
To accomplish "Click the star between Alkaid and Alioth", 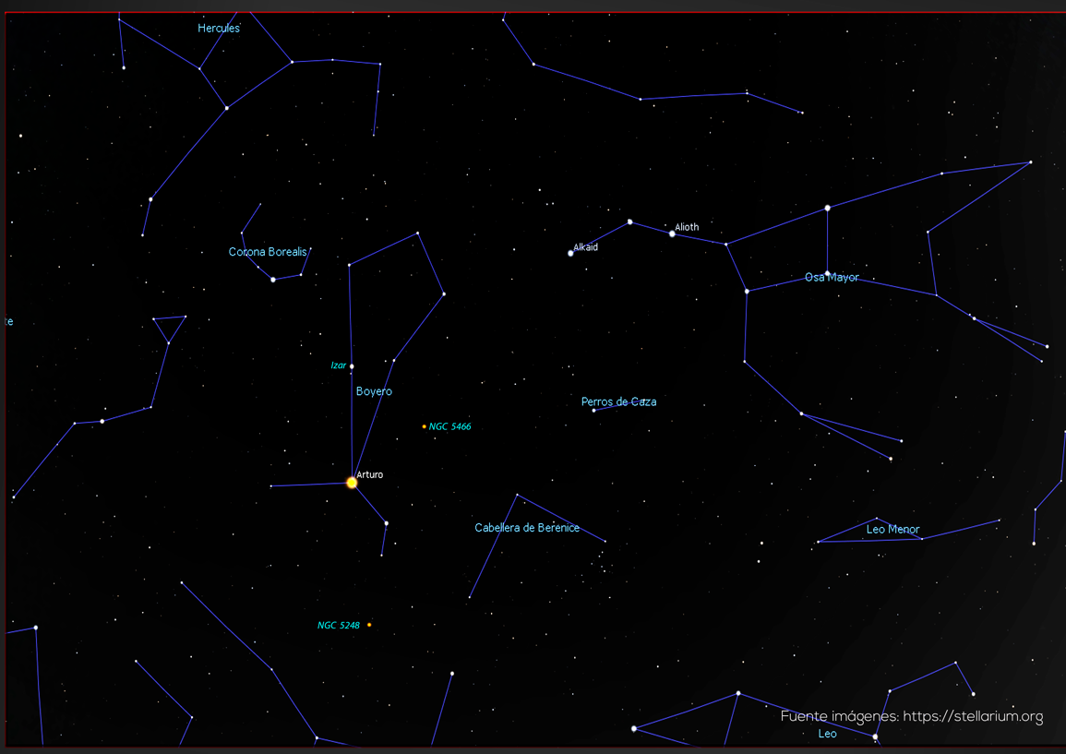I will pyautogui.click(x=629, y=221).
